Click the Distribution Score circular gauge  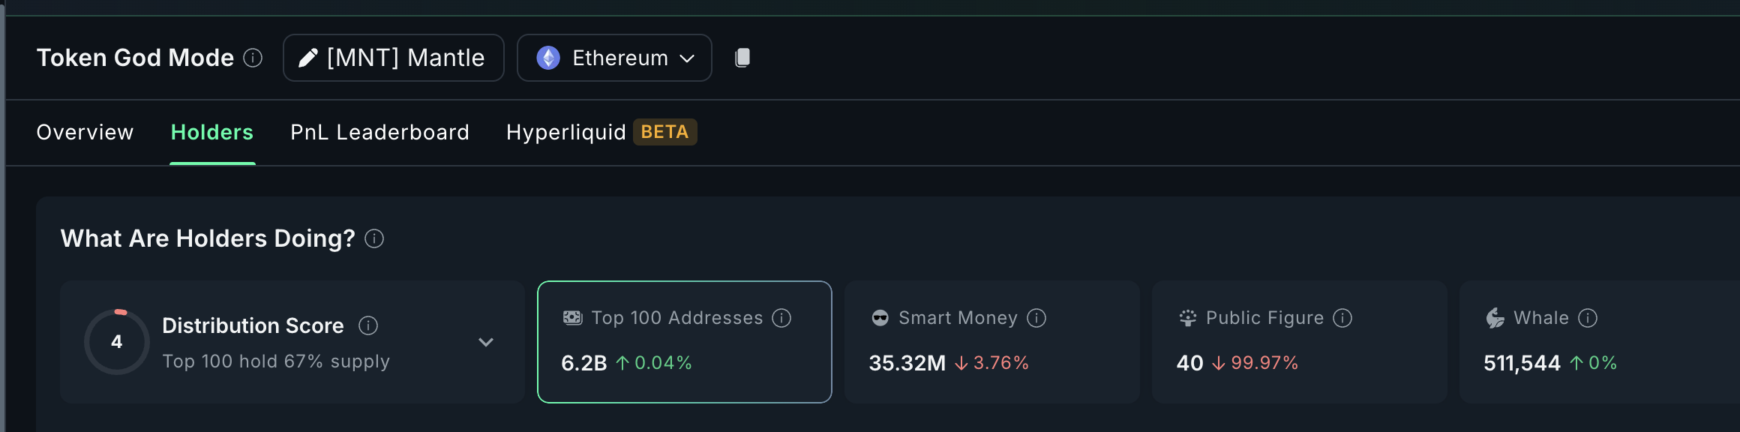pyautogui.click(x=117, y=342)
